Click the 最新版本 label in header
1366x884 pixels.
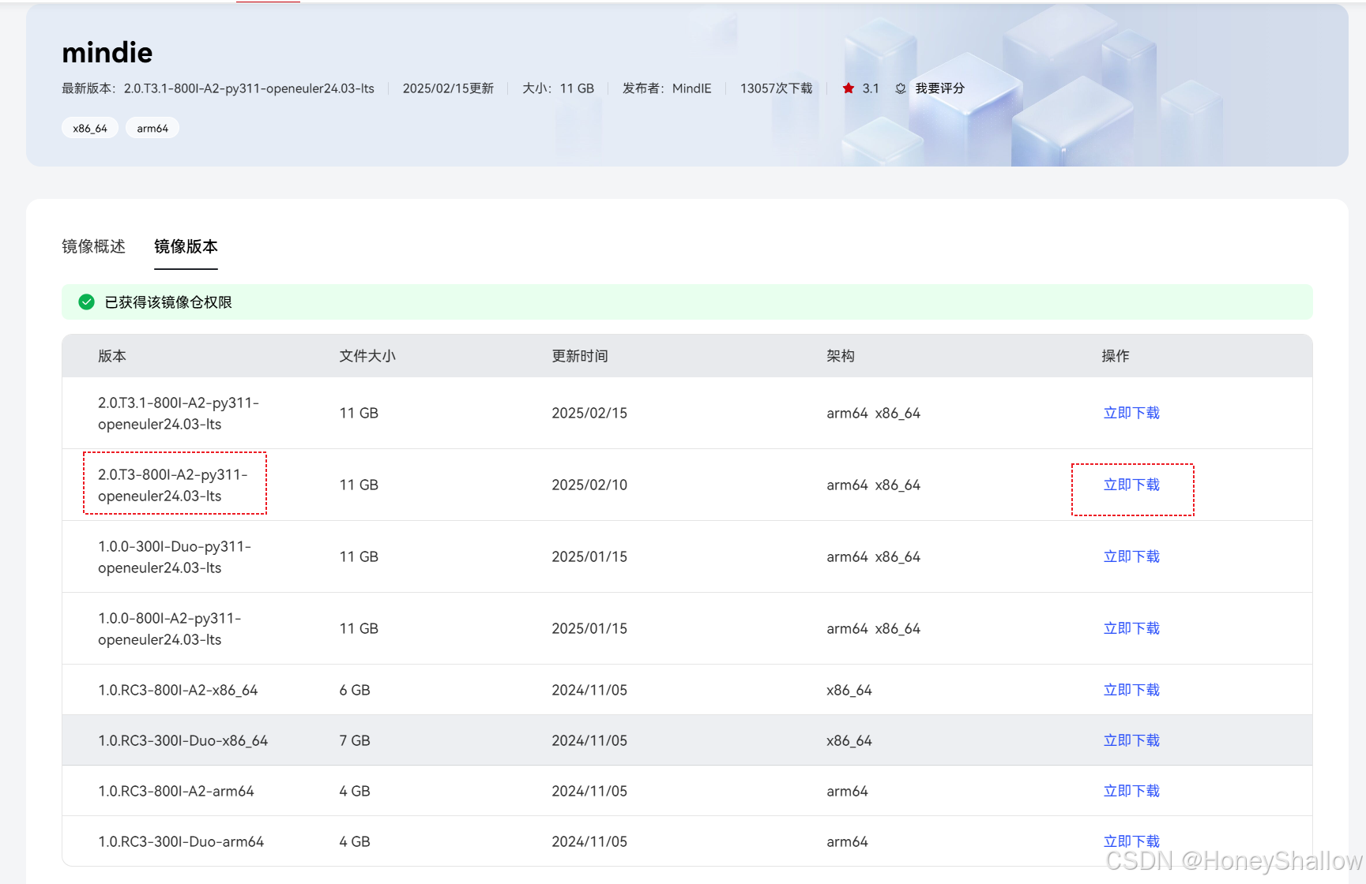coord(88,88)
